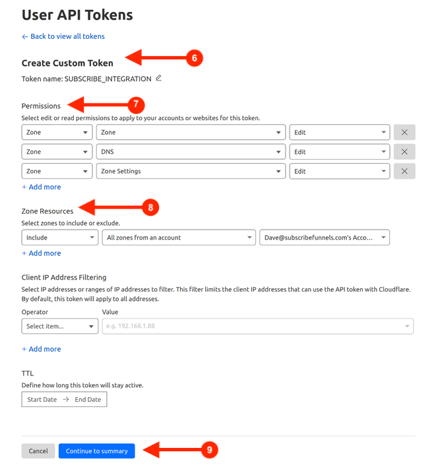Set the TTL End Date
The image size is (442, 475).
click(88, 400)
